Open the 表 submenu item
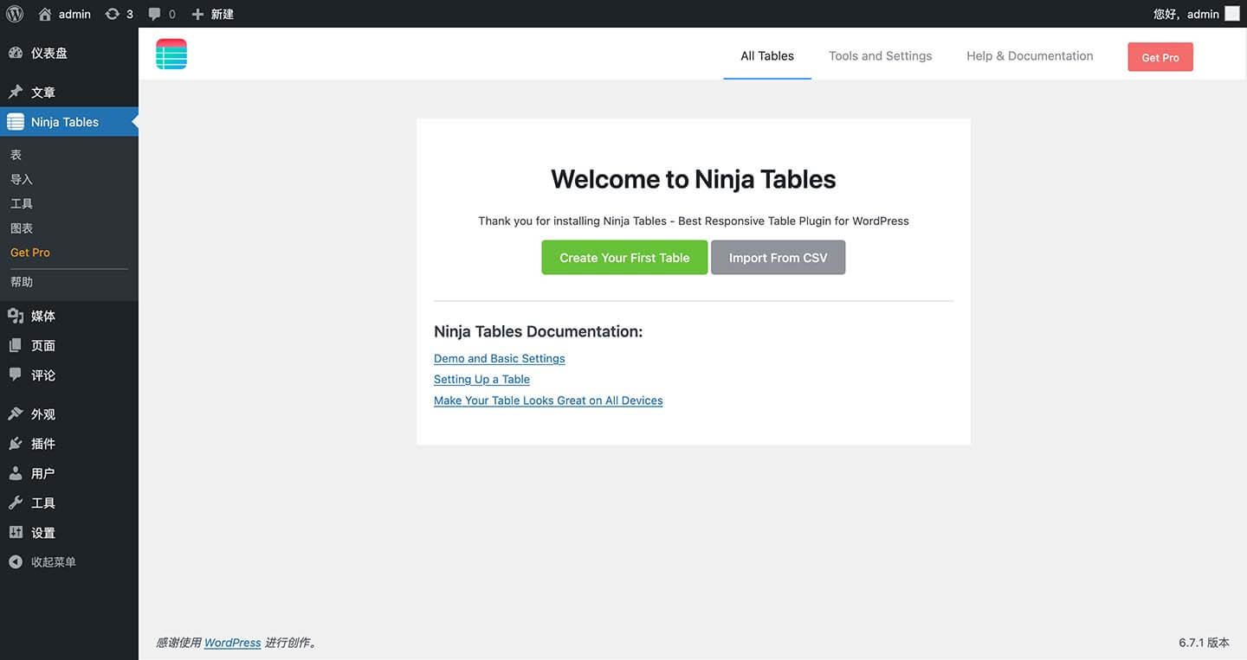1247x660 pixels. point(16,155)
